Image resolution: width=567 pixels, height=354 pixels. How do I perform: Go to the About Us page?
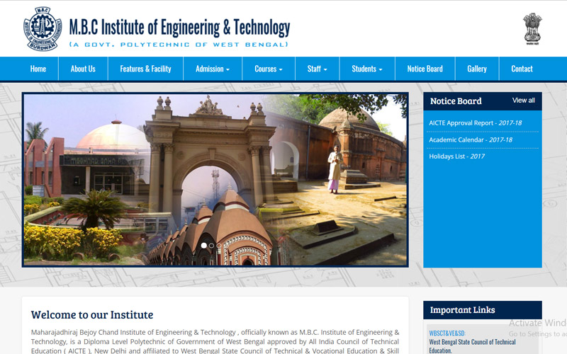pyautogui.click(x=83, y=69)
